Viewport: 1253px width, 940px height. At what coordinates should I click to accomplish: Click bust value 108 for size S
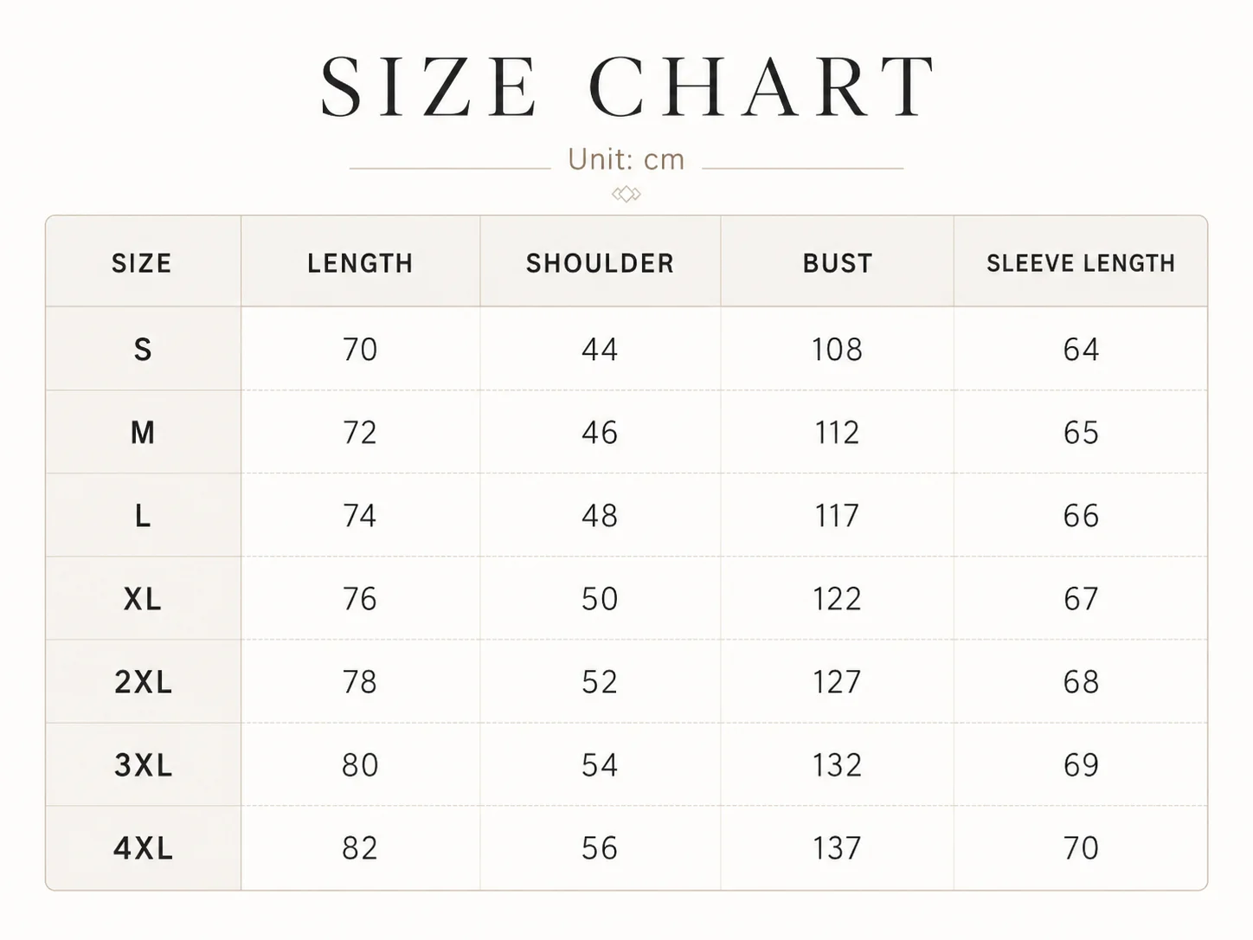(x=837, y=350)
